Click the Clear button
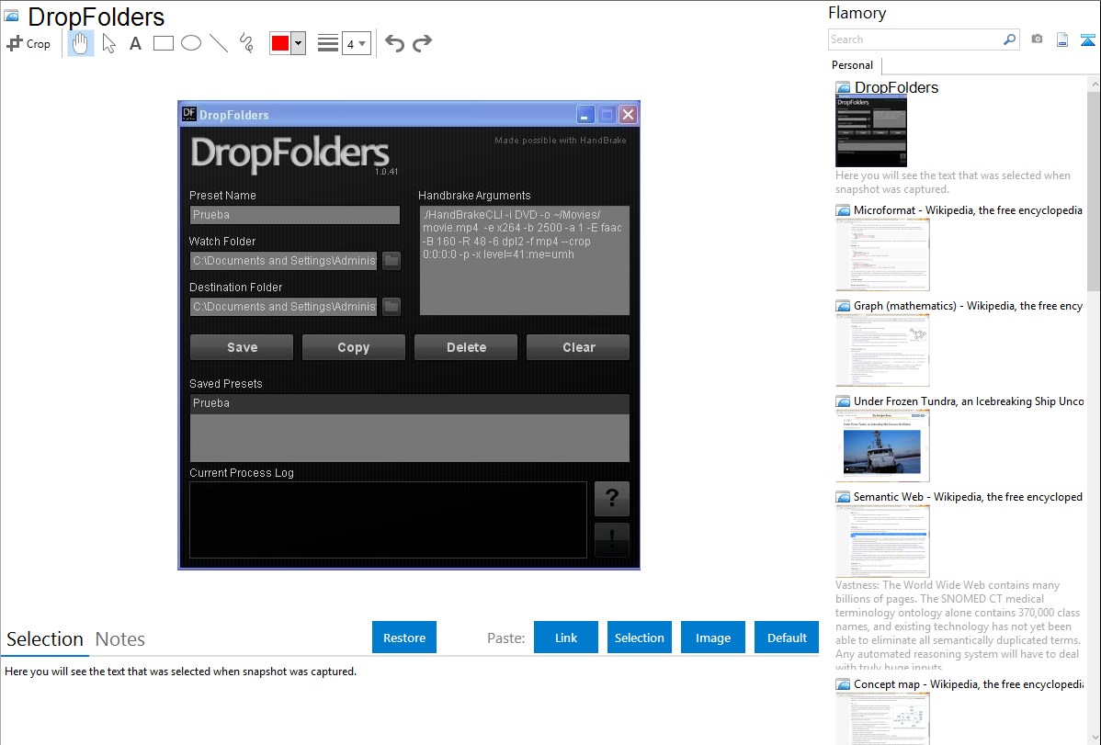The image size is (1101, 745). pyautogui.click(x=578, y=347)
